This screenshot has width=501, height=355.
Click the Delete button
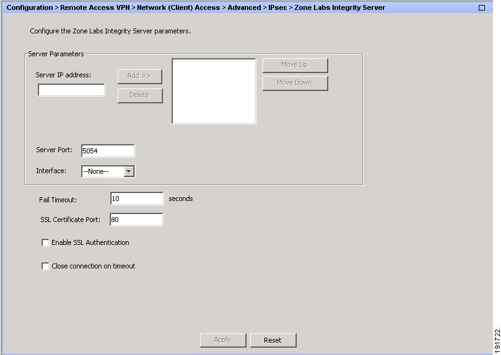click(139, 95)
